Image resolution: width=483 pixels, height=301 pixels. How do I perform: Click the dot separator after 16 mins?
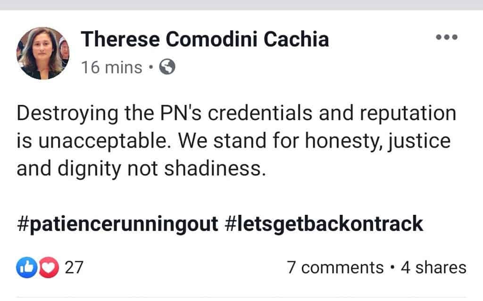[x=150, y=67]
